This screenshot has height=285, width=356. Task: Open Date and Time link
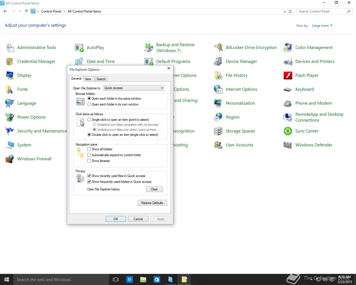100,62
